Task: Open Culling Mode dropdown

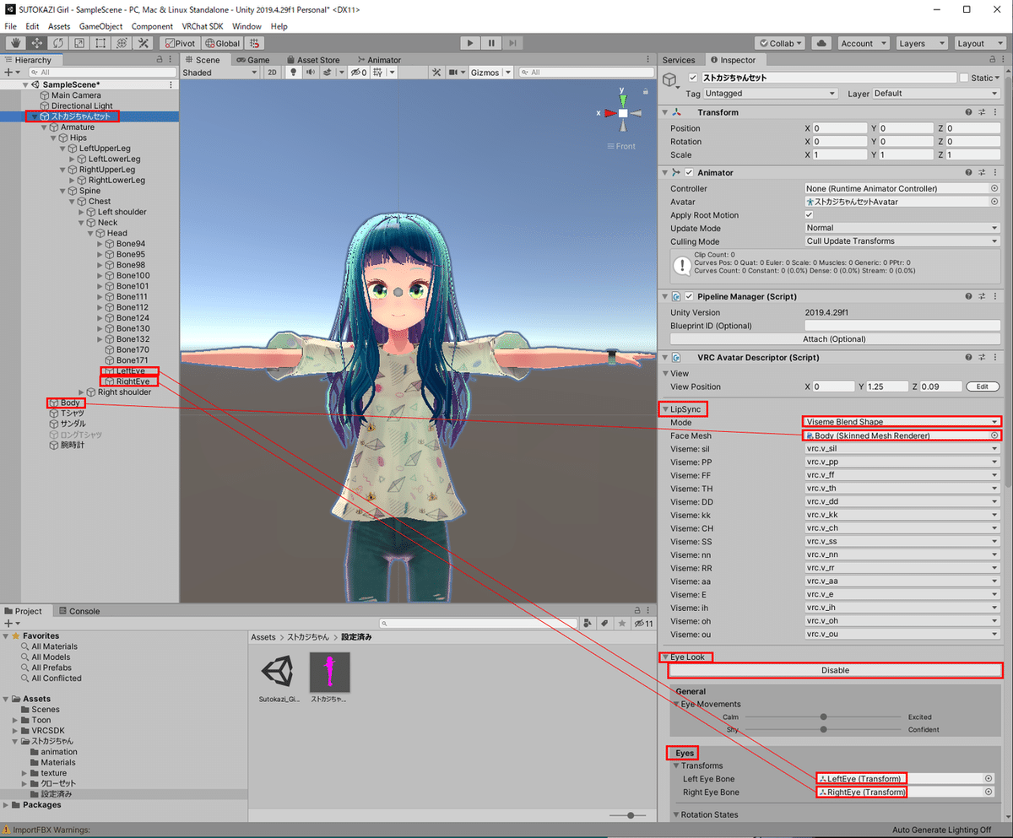Action: (x=902, y=241)
